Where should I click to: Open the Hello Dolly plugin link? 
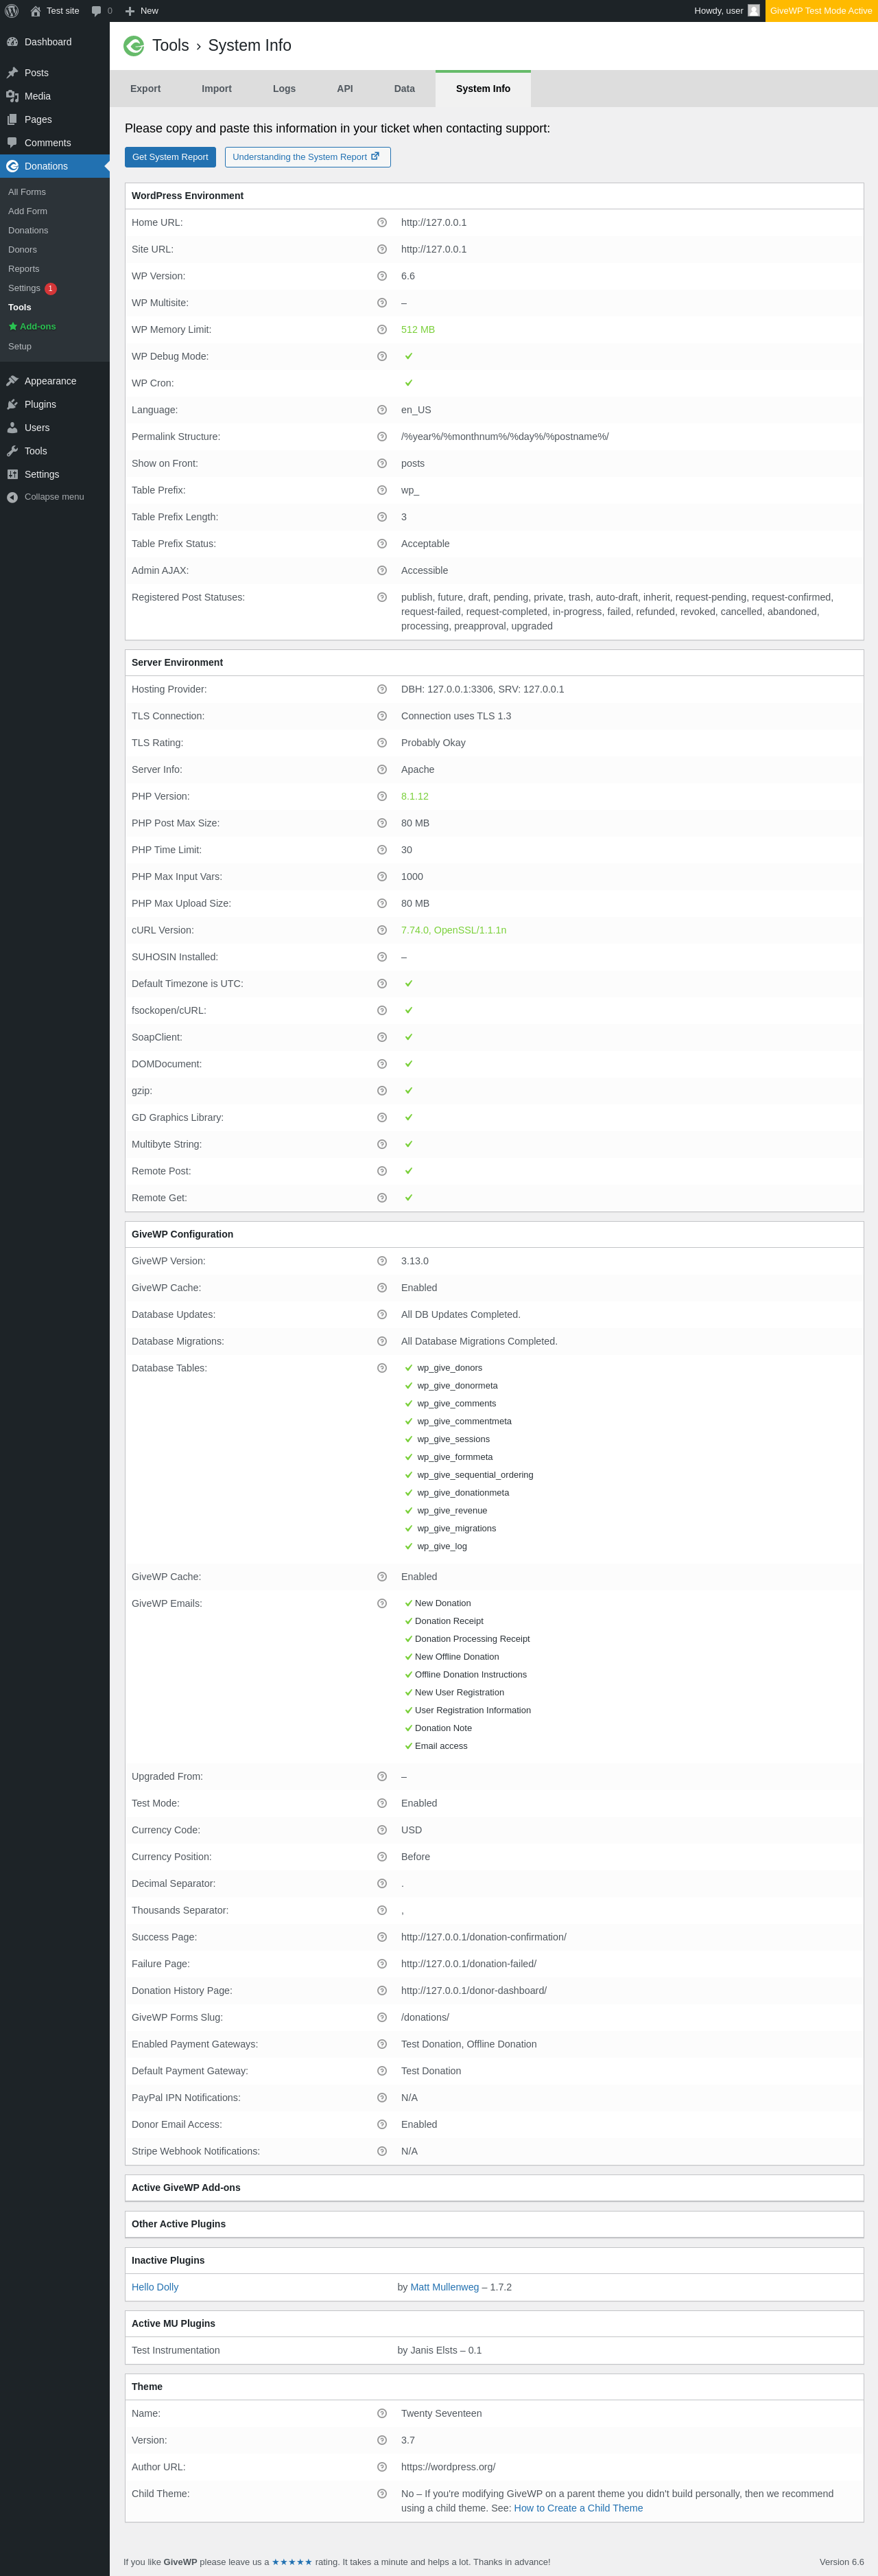coord(155,2287)
